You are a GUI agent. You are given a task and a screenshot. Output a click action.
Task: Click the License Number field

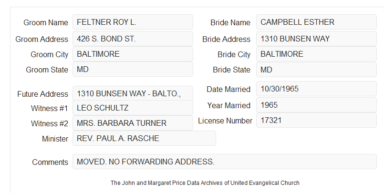coord(316,120)
